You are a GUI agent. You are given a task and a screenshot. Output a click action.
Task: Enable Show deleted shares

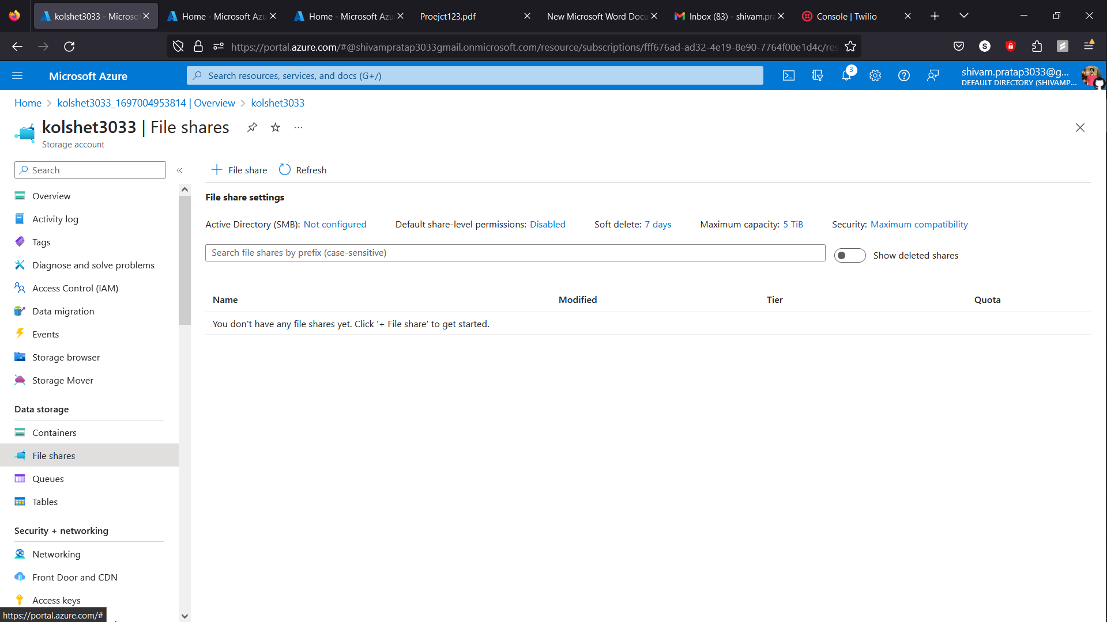[850, 255]
